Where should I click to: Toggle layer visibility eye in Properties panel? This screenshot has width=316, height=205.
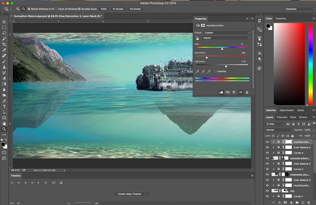[241, 92]
